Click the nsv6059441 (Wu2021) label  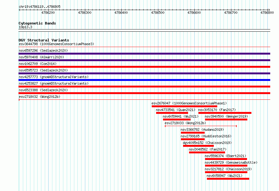tap(181, 116)
